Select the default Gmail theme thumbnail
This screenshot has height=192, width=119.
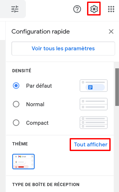pos(24,162)
